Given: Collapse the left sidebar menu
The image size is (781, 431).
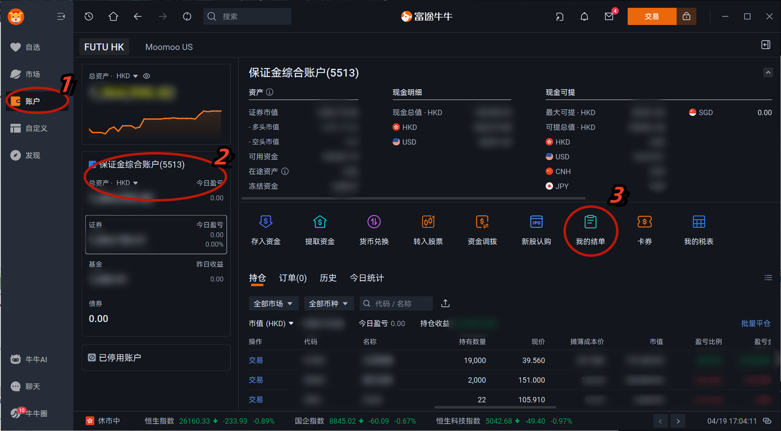Looking at the screenshot, I should point(61,16).
